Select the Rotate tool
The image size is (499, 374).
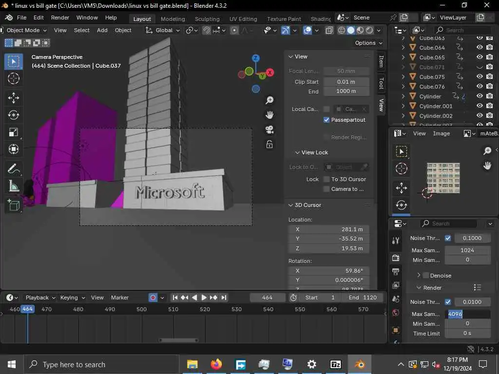[13, 115]
